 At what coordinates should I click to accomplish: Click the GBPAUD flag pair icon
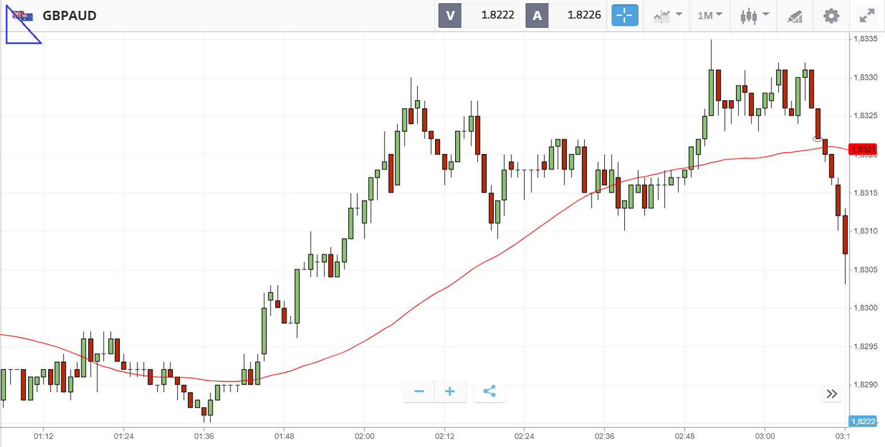tap(24, 16)
